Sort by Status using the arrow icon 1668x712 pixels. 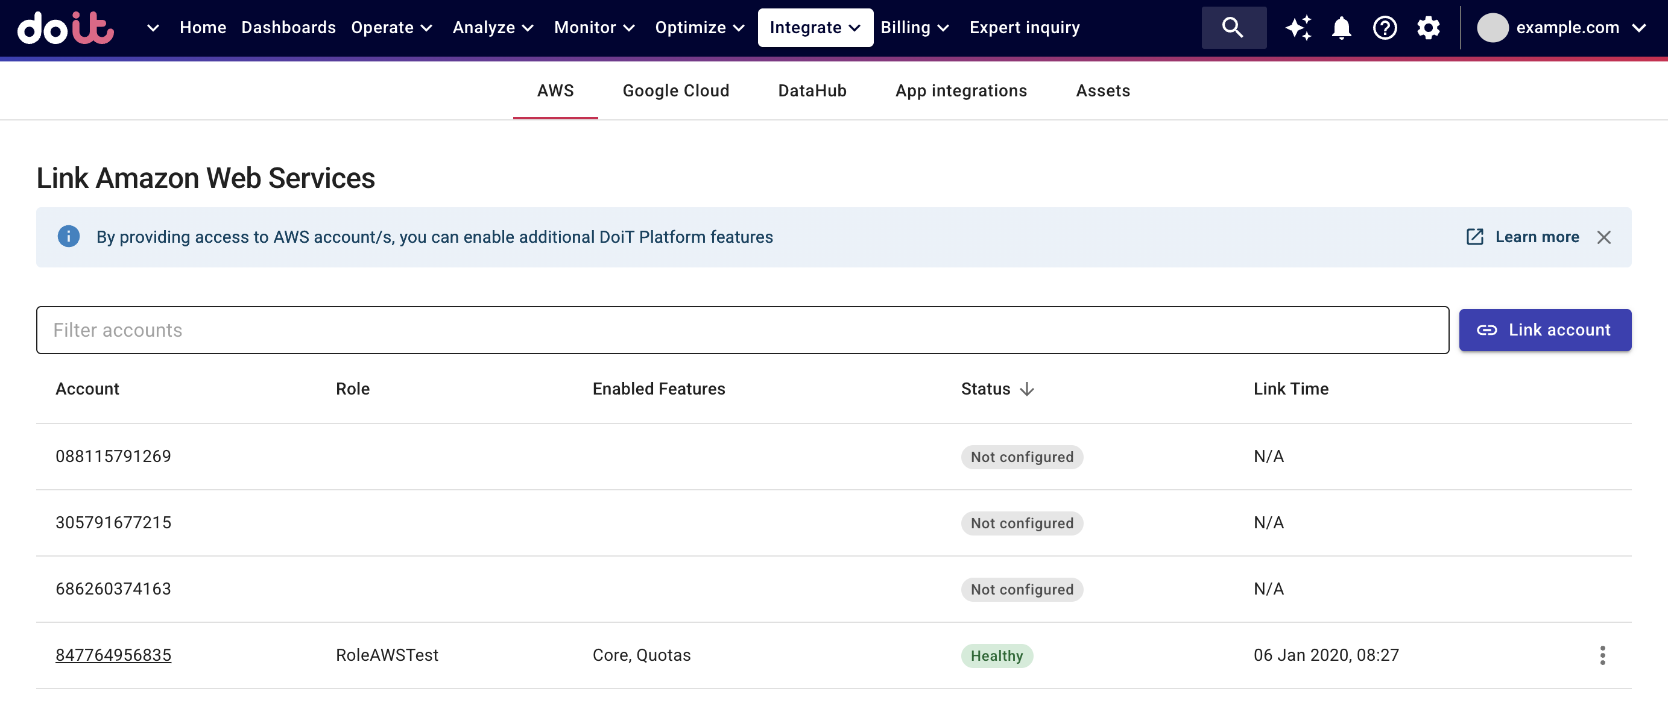click(1027, 389)
